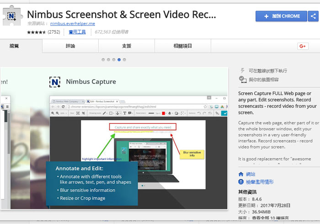This screenshot has height=224, width=320.
Task: Click the Nimbus Capture logo in slide
Action: click(55, 82)
